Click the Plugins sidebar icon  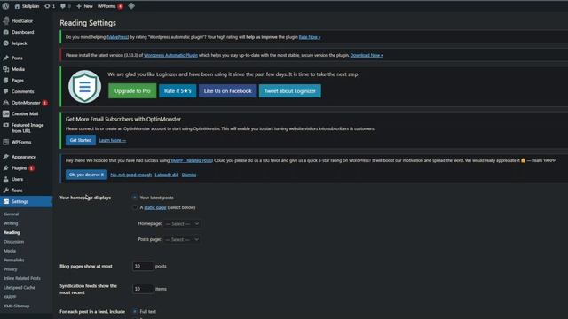click(6, 168)
